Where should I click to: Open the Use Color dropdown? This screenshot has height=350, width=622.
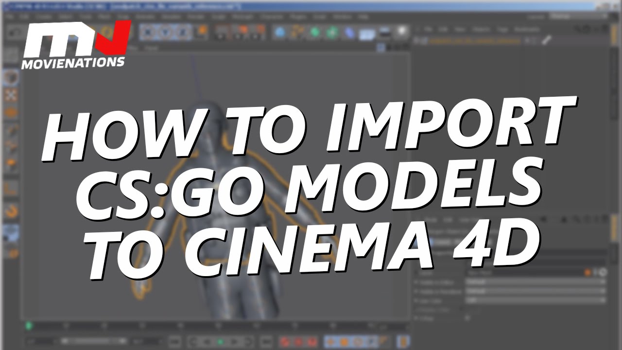coord(535,300)
